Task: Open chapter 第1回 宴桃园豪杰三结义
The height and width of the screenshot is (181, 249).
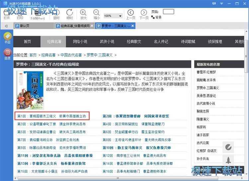Action: click(x=51, y=116)
